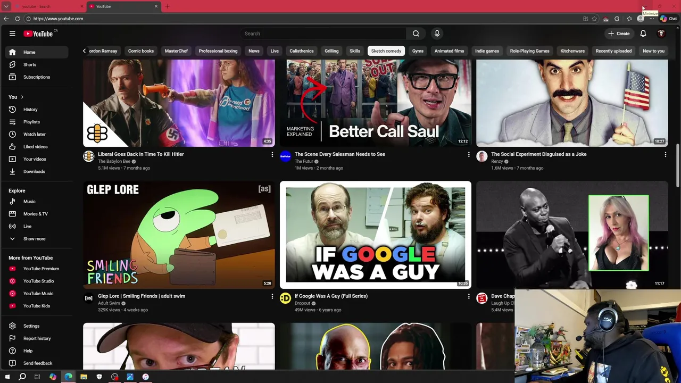The height and width of the screenshot is (383, 681).
Task: Click Dropout channel avatar
Action: (285, 298)
